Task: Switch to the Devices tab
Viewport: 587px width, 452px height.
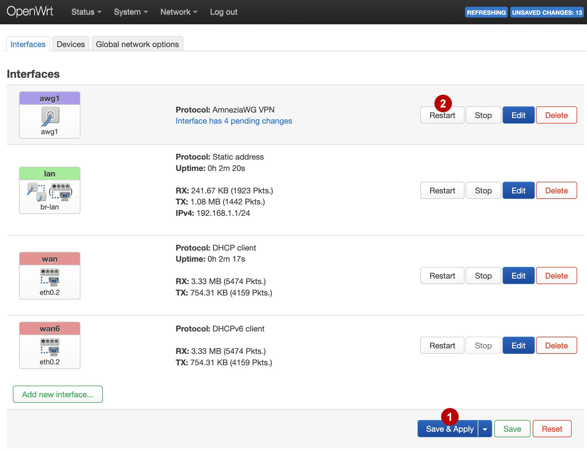Action: pos(71,44)
